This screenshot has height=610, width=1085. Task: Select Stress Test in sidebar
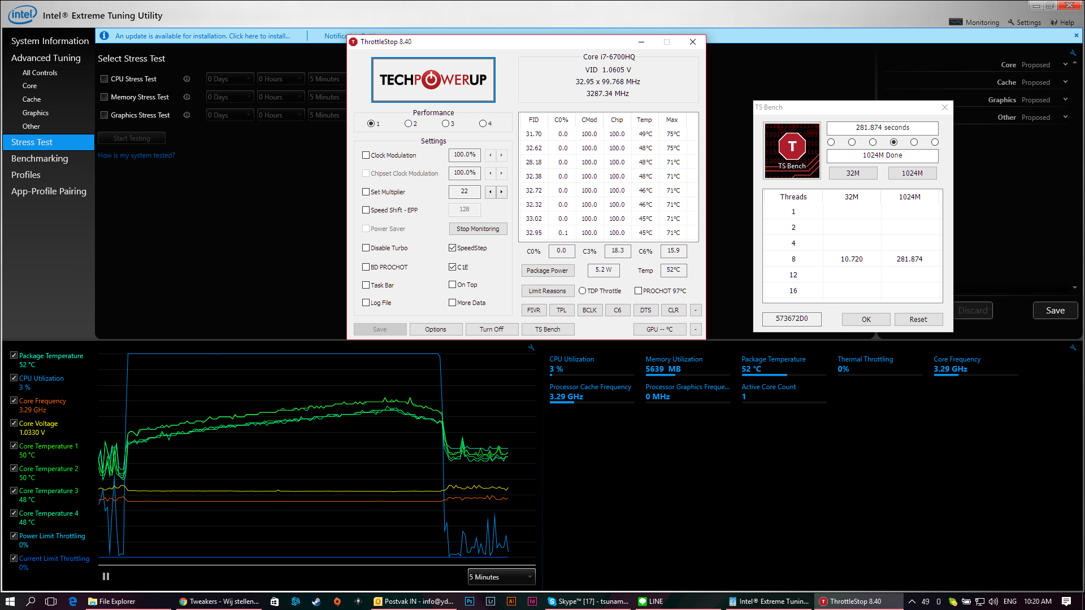49,142
